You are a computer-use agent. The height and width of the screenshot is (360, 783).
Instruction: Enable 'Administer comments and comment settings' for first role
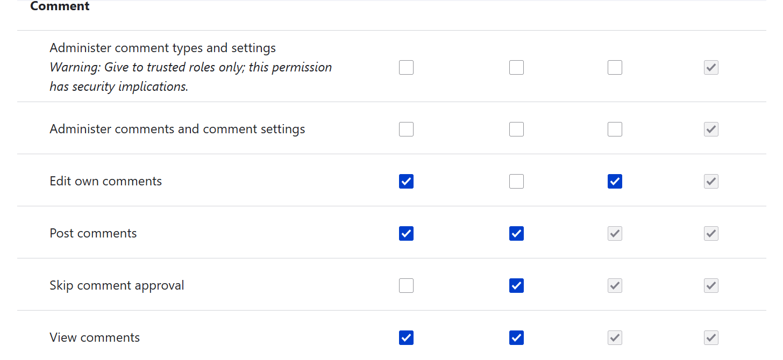406,129
